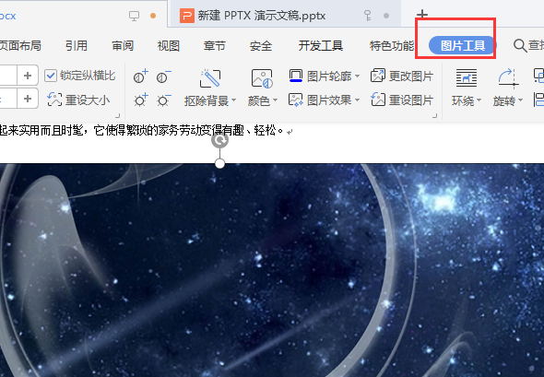Image resolution: width=544 pixels, height=377 pixels.
Task: Click the upper plus size stepper
Action: click(28, 76)
